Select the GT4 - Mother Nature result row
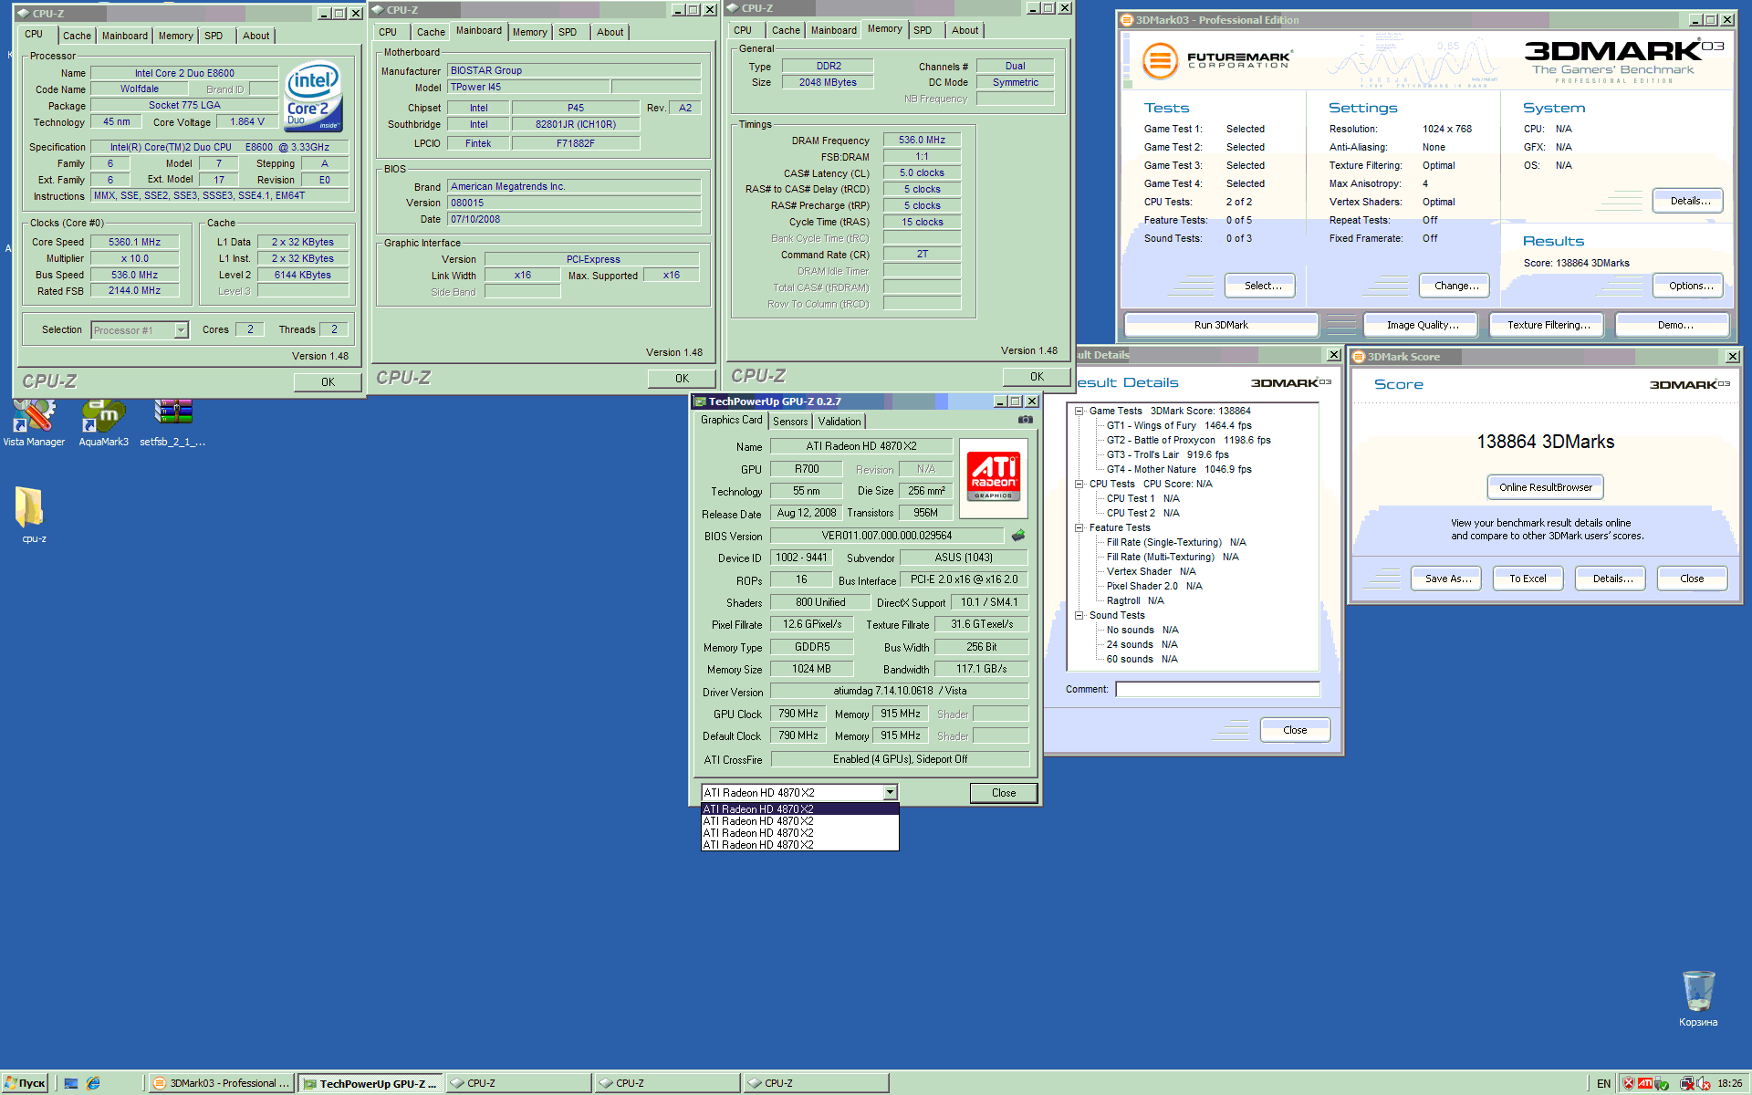The width and height of the screenshot is (1752, 1095). pos(1179,470)
